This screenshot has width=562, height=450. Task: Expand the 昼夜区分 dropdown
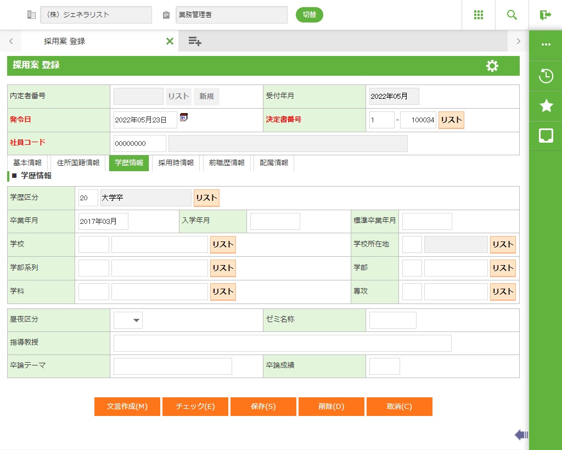[128, 320]
